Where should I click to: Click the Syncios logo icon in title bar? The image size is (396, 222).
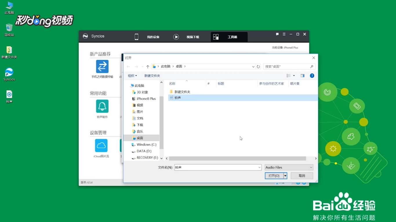(85, 36)
